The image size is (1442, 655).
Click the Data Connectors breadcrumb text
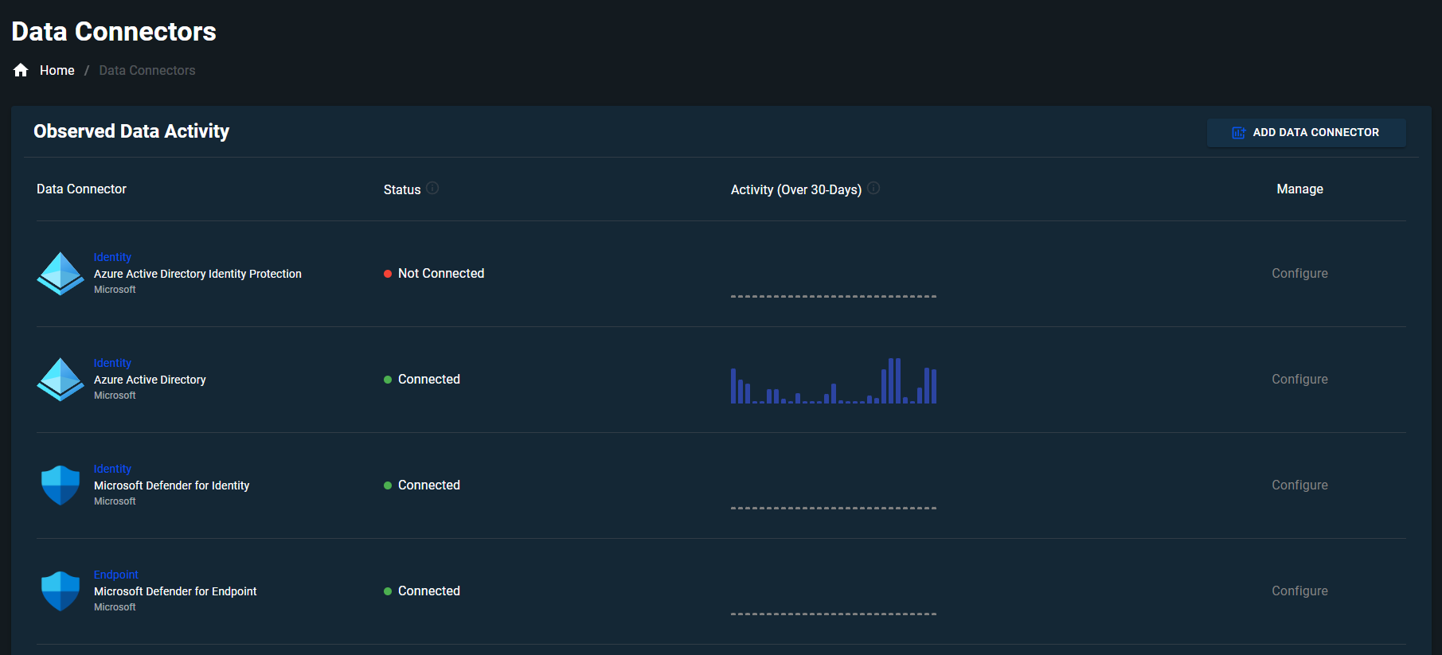pyautogui.click(x=147, y=70)
